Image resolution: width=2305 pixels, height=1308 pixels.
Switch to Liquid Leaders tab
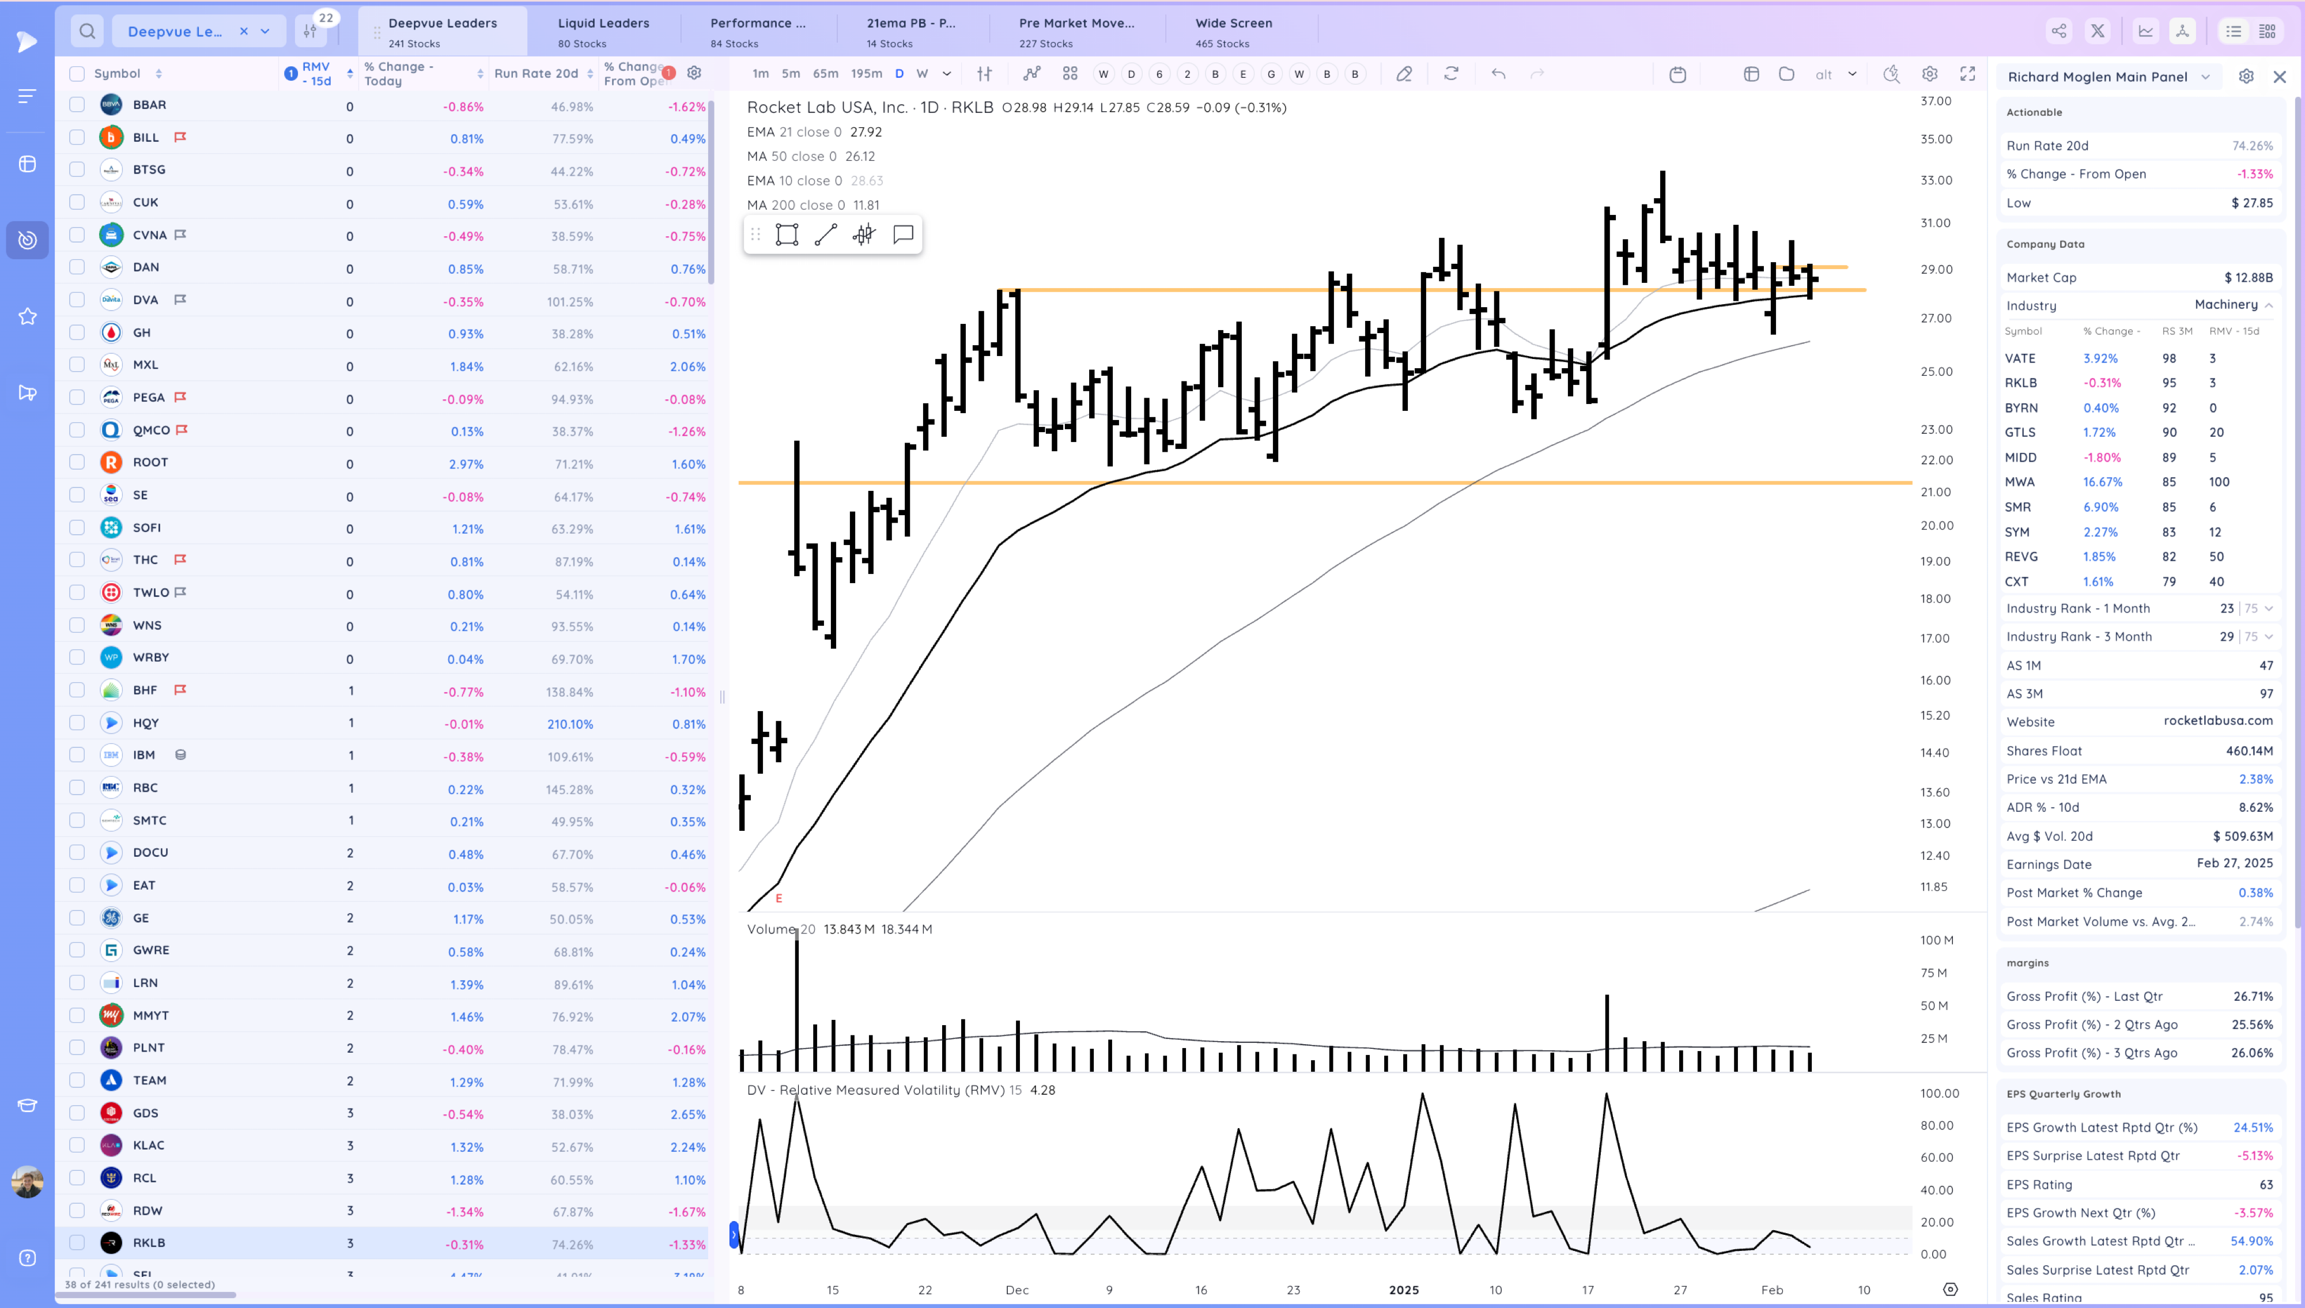coord(603,32)
